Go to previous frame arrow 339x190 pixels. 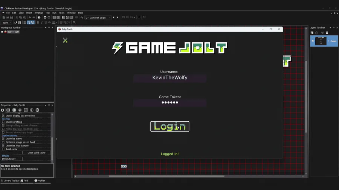(x=113, y=17)
